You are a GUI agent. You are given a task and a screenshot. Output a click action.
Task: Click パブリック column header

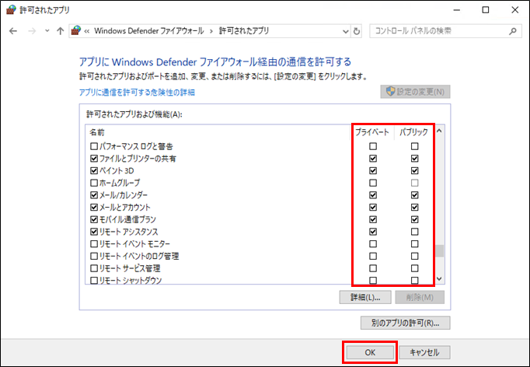413,132
